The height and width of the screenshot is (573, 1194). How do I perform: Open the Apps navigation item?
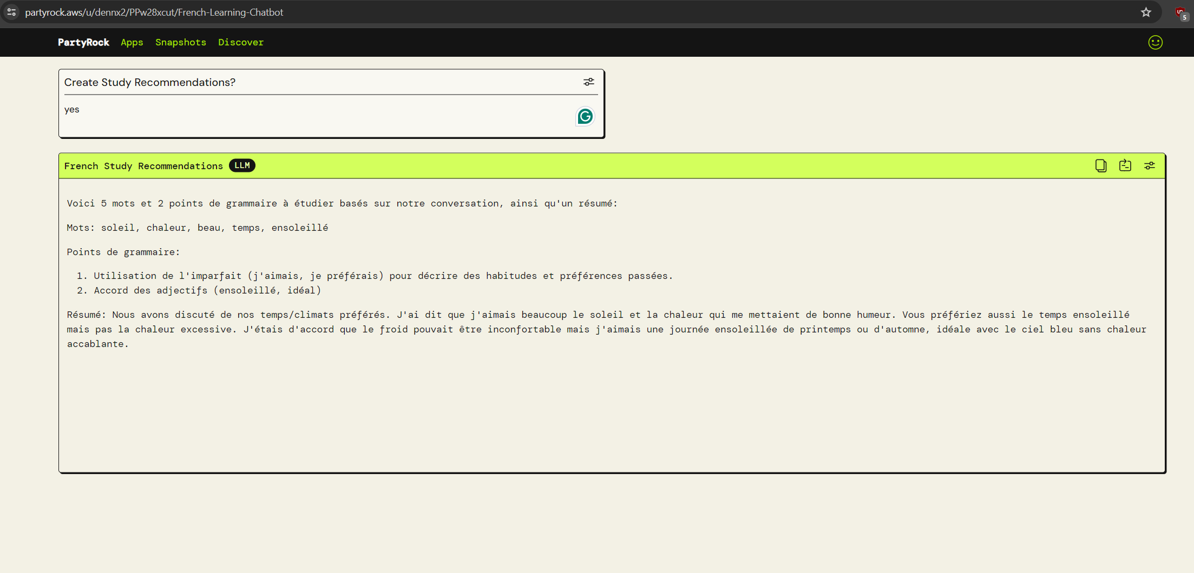tap(132, 42)
